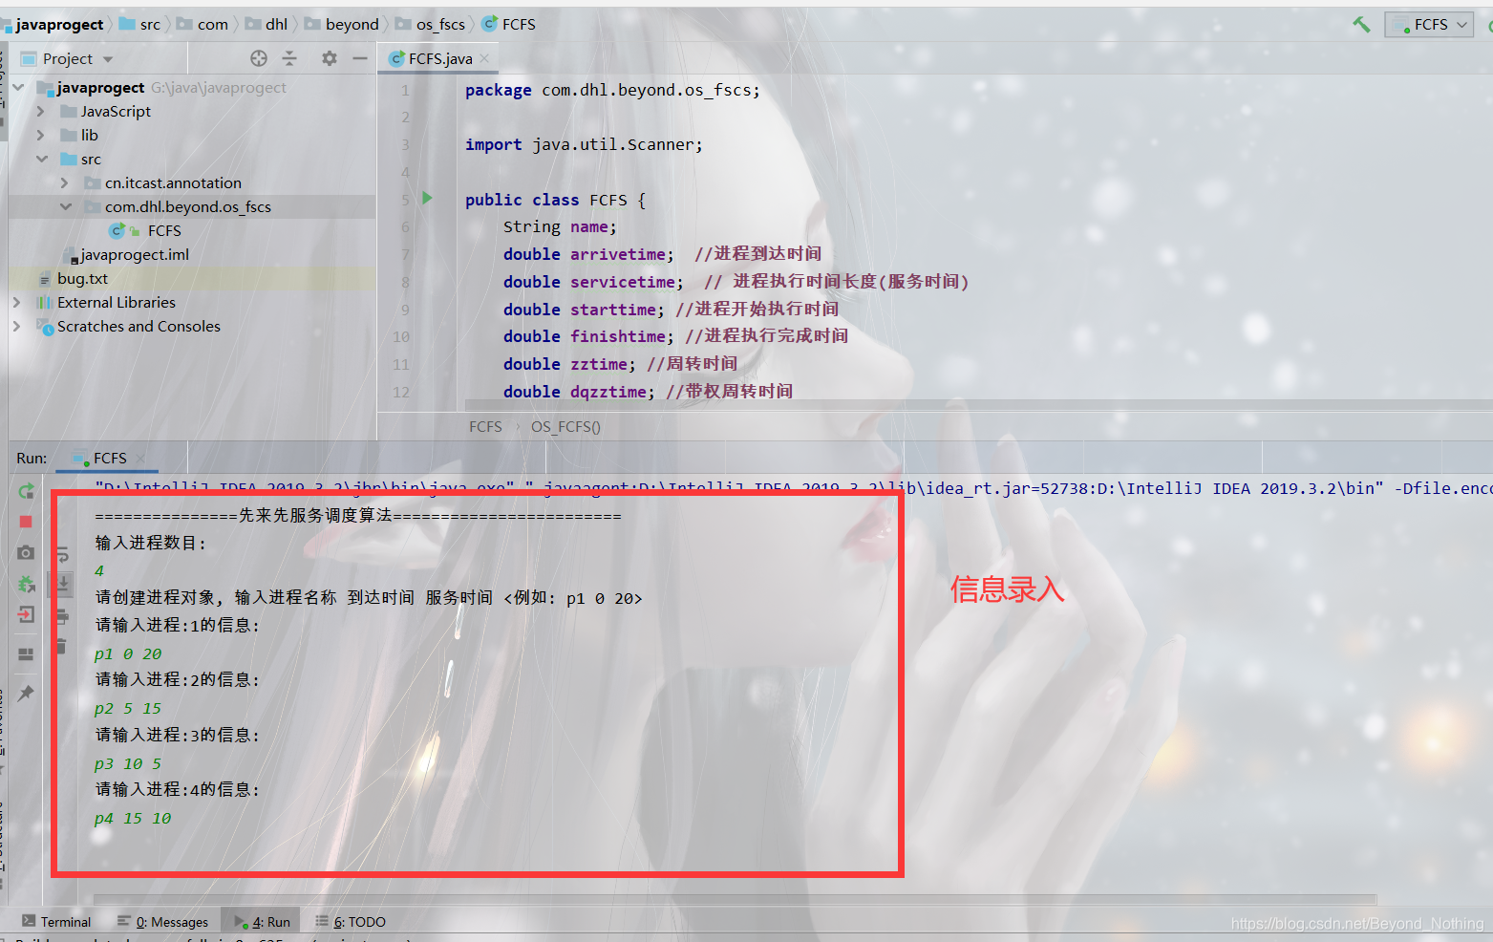
Task: Open Project panel settings gear
Action: click(330, 58)
